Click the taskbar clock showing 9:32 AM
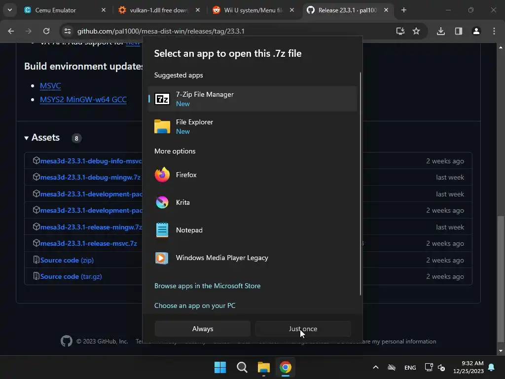 click(469, 367)
